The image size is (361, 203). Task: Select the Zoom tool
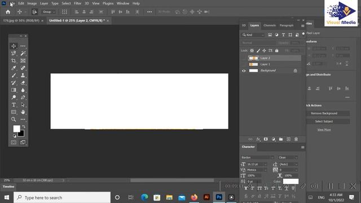coord(14,119)
